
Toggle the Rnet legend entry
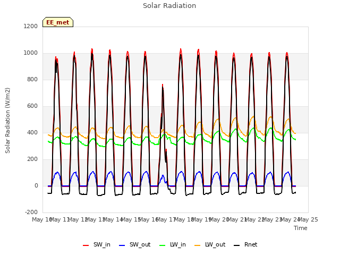(245, 245)
